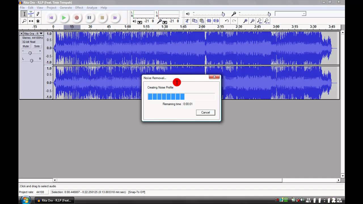Skip to end of track
Viewport: 363px width, 204px height.
click(x=115, y=18)
